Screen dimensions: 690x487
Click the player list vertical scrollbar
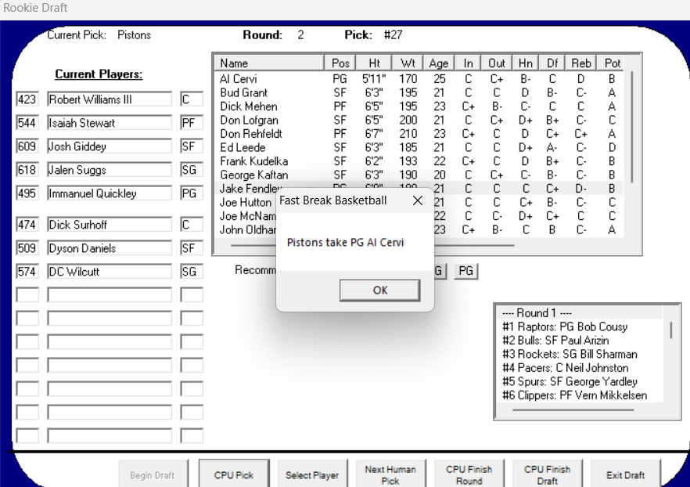632,128
